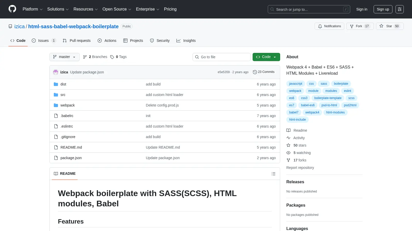Open the 'Update package.json' message in the commit header
Screen dimensions: 412x231
[87, 72]
